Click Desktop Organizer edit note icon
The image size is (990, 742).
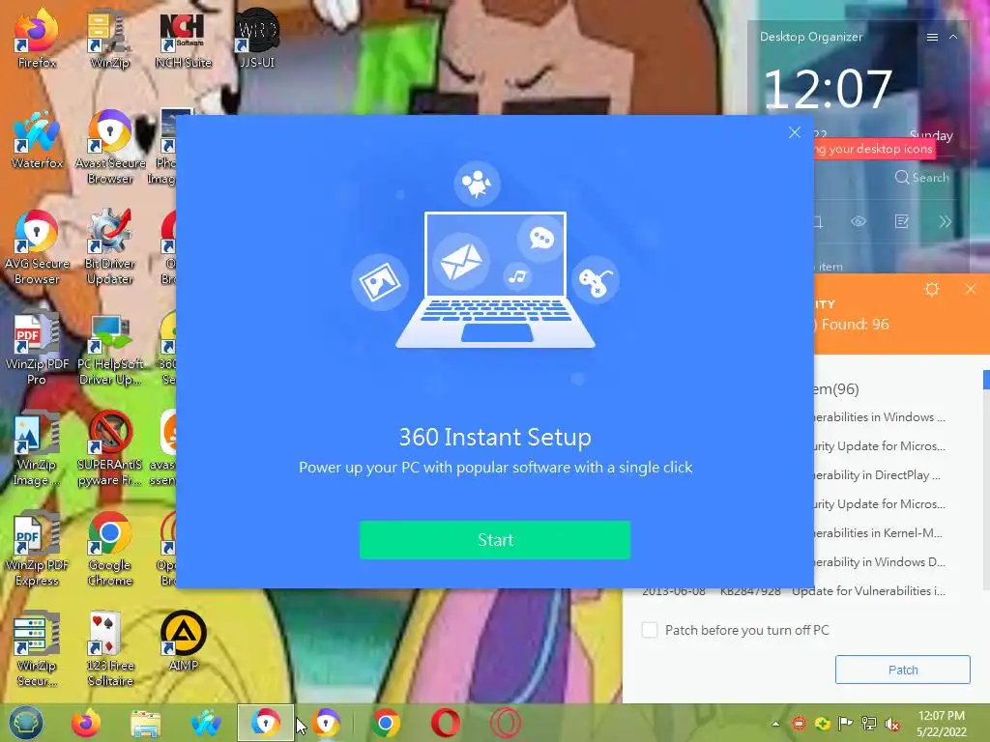point(902,221)
